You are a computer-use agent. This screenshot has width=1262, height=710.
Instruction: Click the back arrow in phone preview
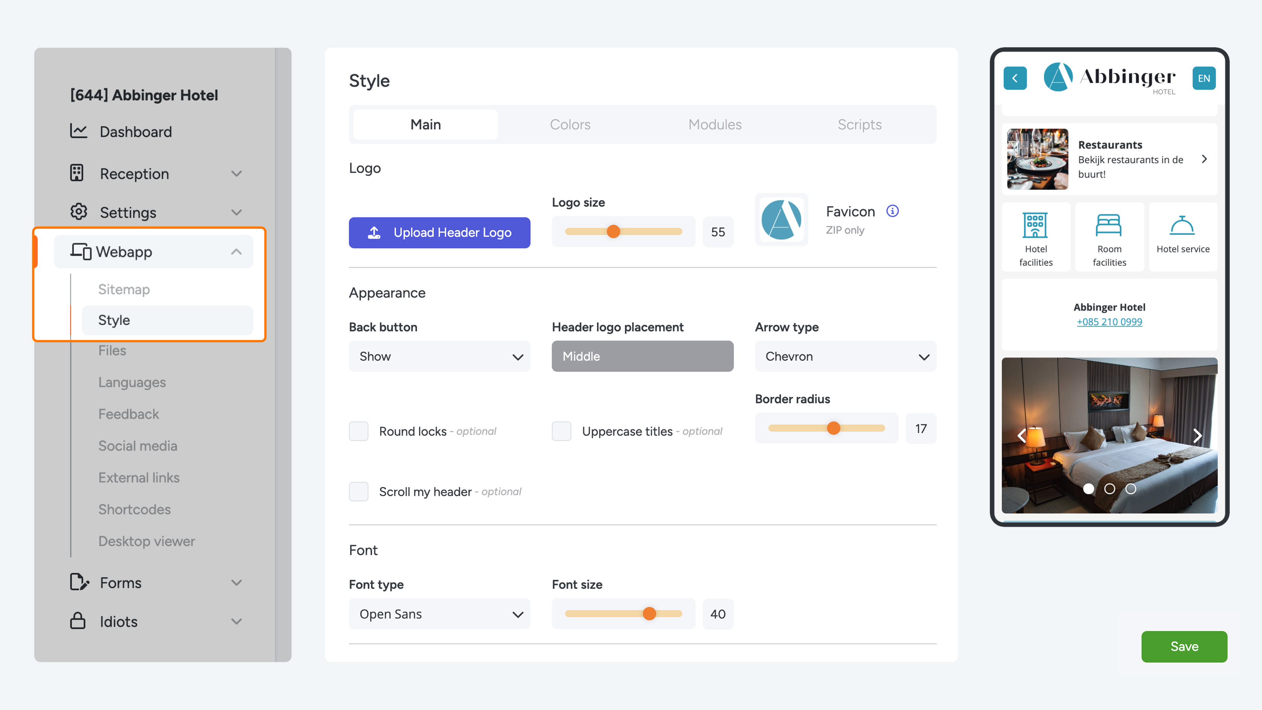(x=1015, y=78)
